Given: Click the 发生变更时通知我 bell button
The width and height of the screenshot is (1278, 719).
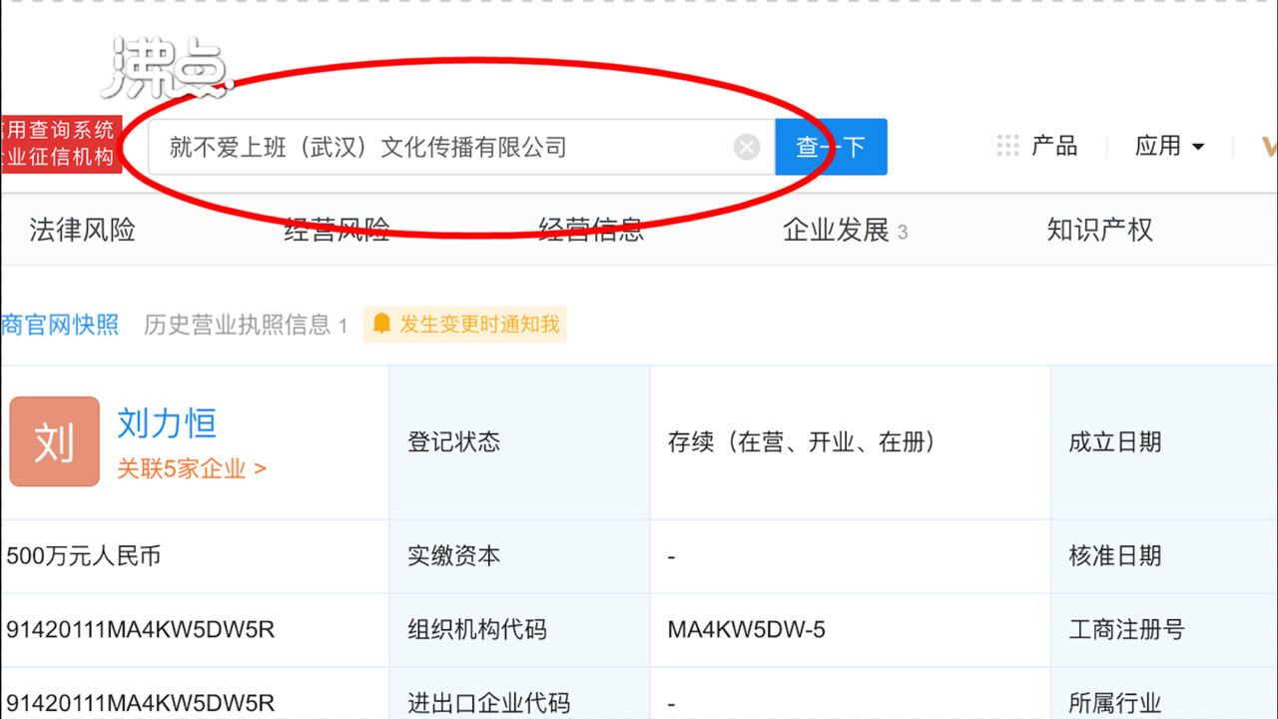Looking at the screenshot, I should (x=465, y=325).
